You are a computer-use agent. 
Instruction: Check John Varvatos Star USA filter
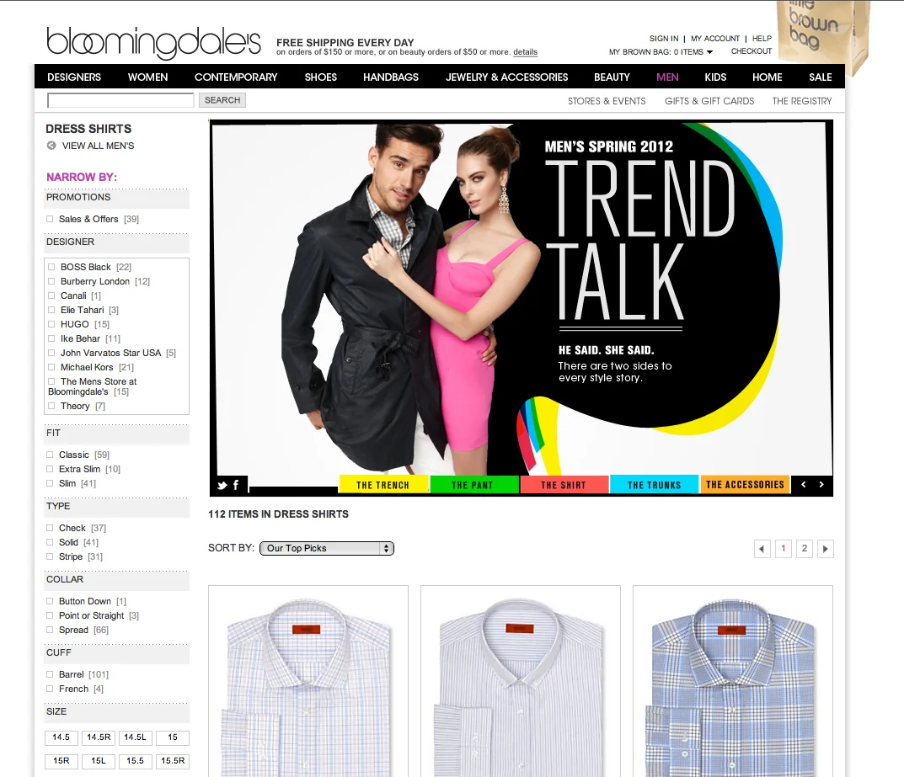coord(51,353)
